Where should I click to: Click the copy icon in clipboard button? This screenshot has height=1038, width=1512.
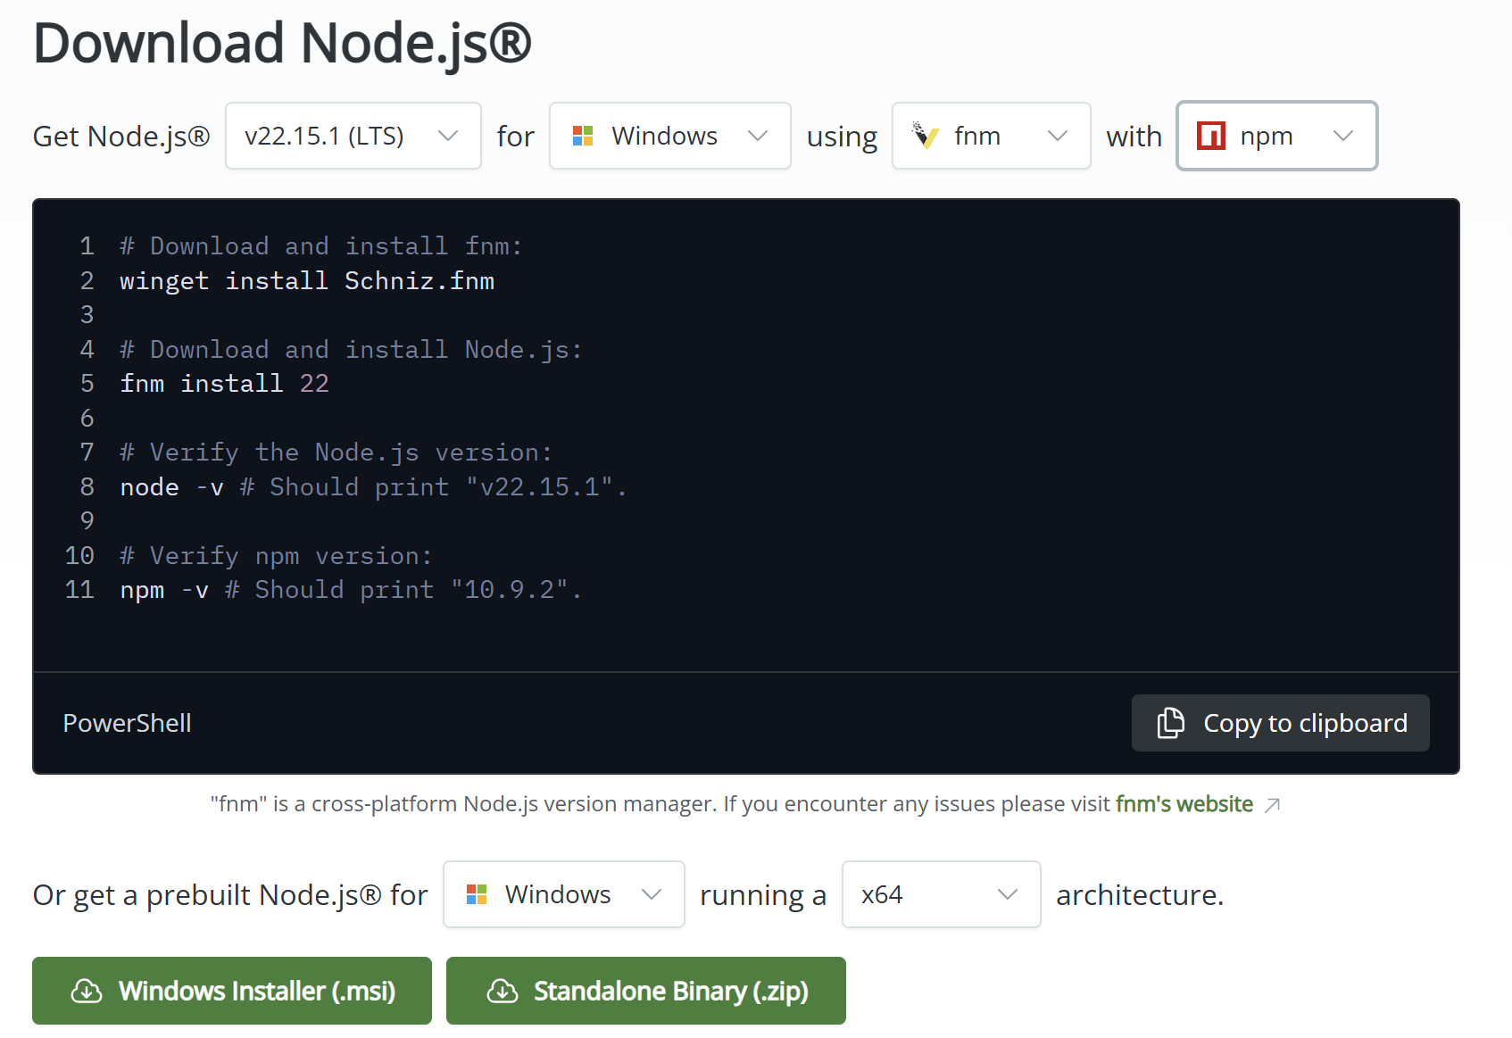tap(1170, 723)
